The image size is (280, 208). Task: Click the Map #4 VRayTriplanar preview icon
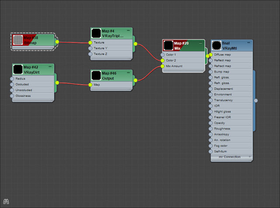96,33
